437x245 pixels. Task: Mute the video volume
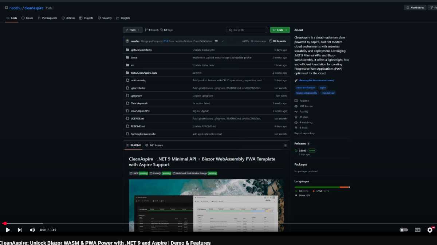click(x=32, y=230)
